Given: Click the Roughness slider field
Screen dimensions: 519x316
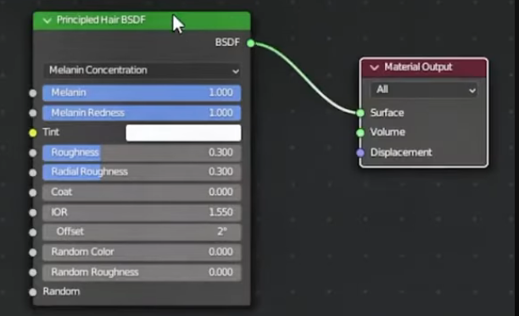Looking at the screenshot, I should tap(142, 152).
